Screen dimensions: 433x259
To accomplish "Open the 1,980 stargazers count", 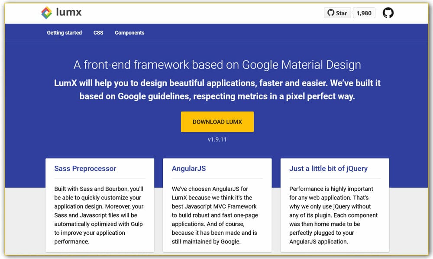I will (364, 13).
